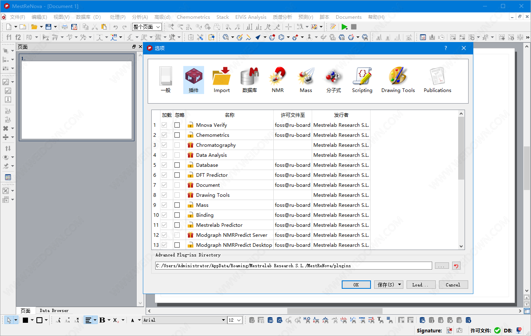Viewport: 531px width, 336px height.
Task: Click the Print toolbar icon
Action: coord(65,27)
